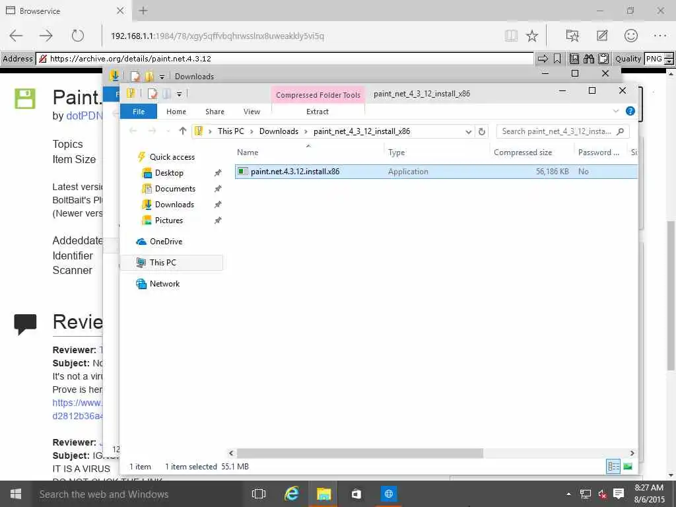Click the horizontal scrollbar in file list
The image size is (676, 507).
click(360, 453)
